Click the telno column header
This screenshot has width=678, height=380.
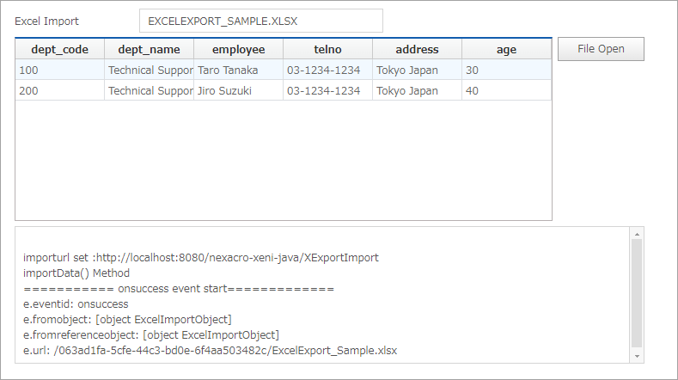click(x=327, y=50)
